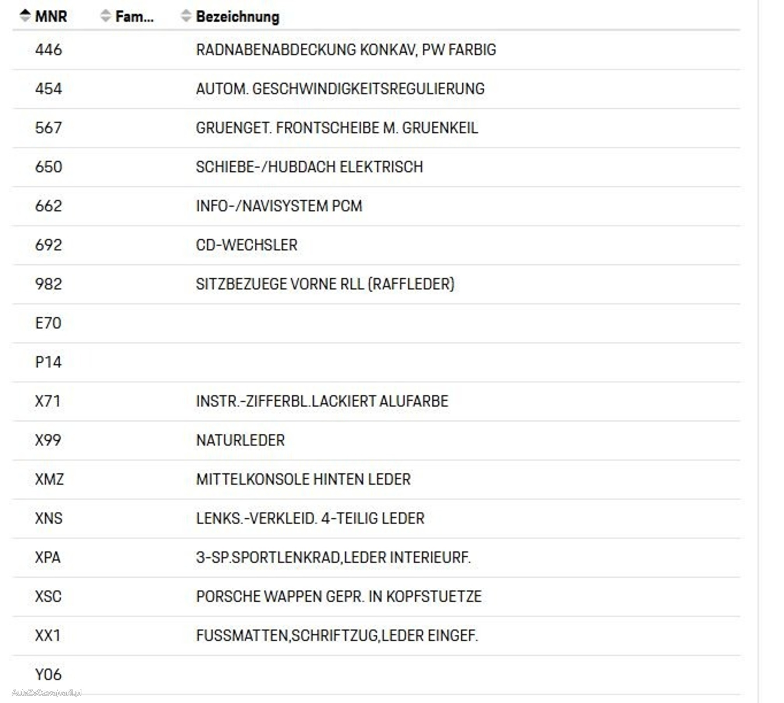Select the Bezeichnung header label

pos(238,16)
